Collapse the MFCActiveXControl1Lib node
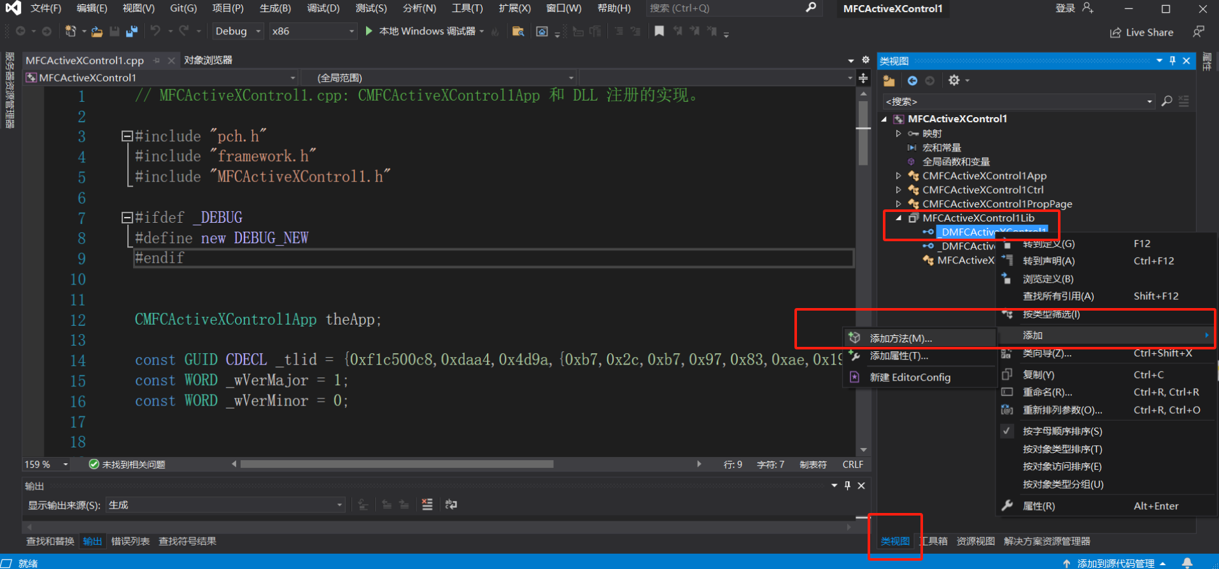 (x=898, y=218)
